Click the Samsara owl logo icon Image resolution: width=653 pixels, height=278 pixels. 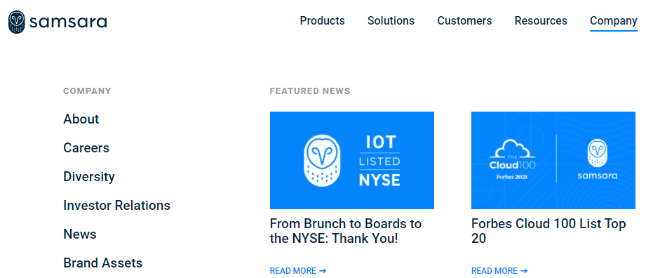click(x=17, y=22)
